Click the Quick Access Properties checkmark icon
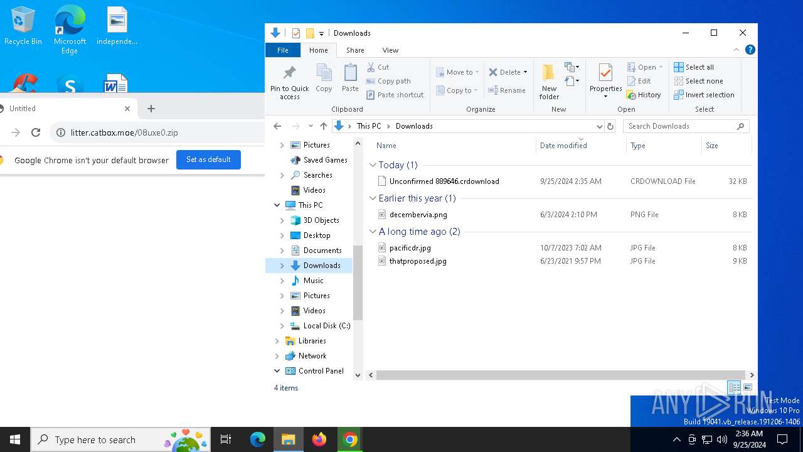803x452 pixels. [x=296, y=33]
